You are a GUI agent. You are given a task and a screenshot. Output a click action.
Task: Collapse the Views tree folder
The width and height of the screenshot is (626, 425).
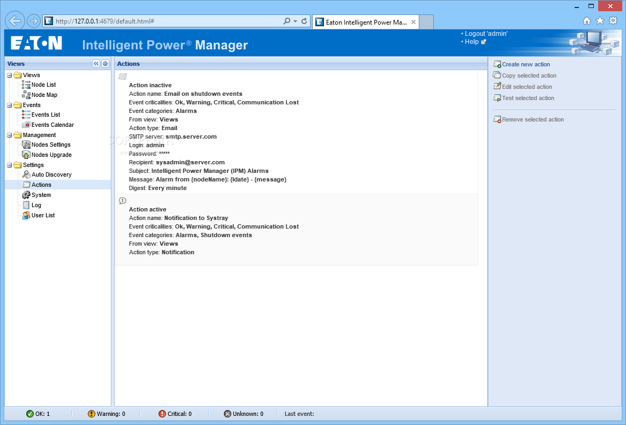pos(9,75)
